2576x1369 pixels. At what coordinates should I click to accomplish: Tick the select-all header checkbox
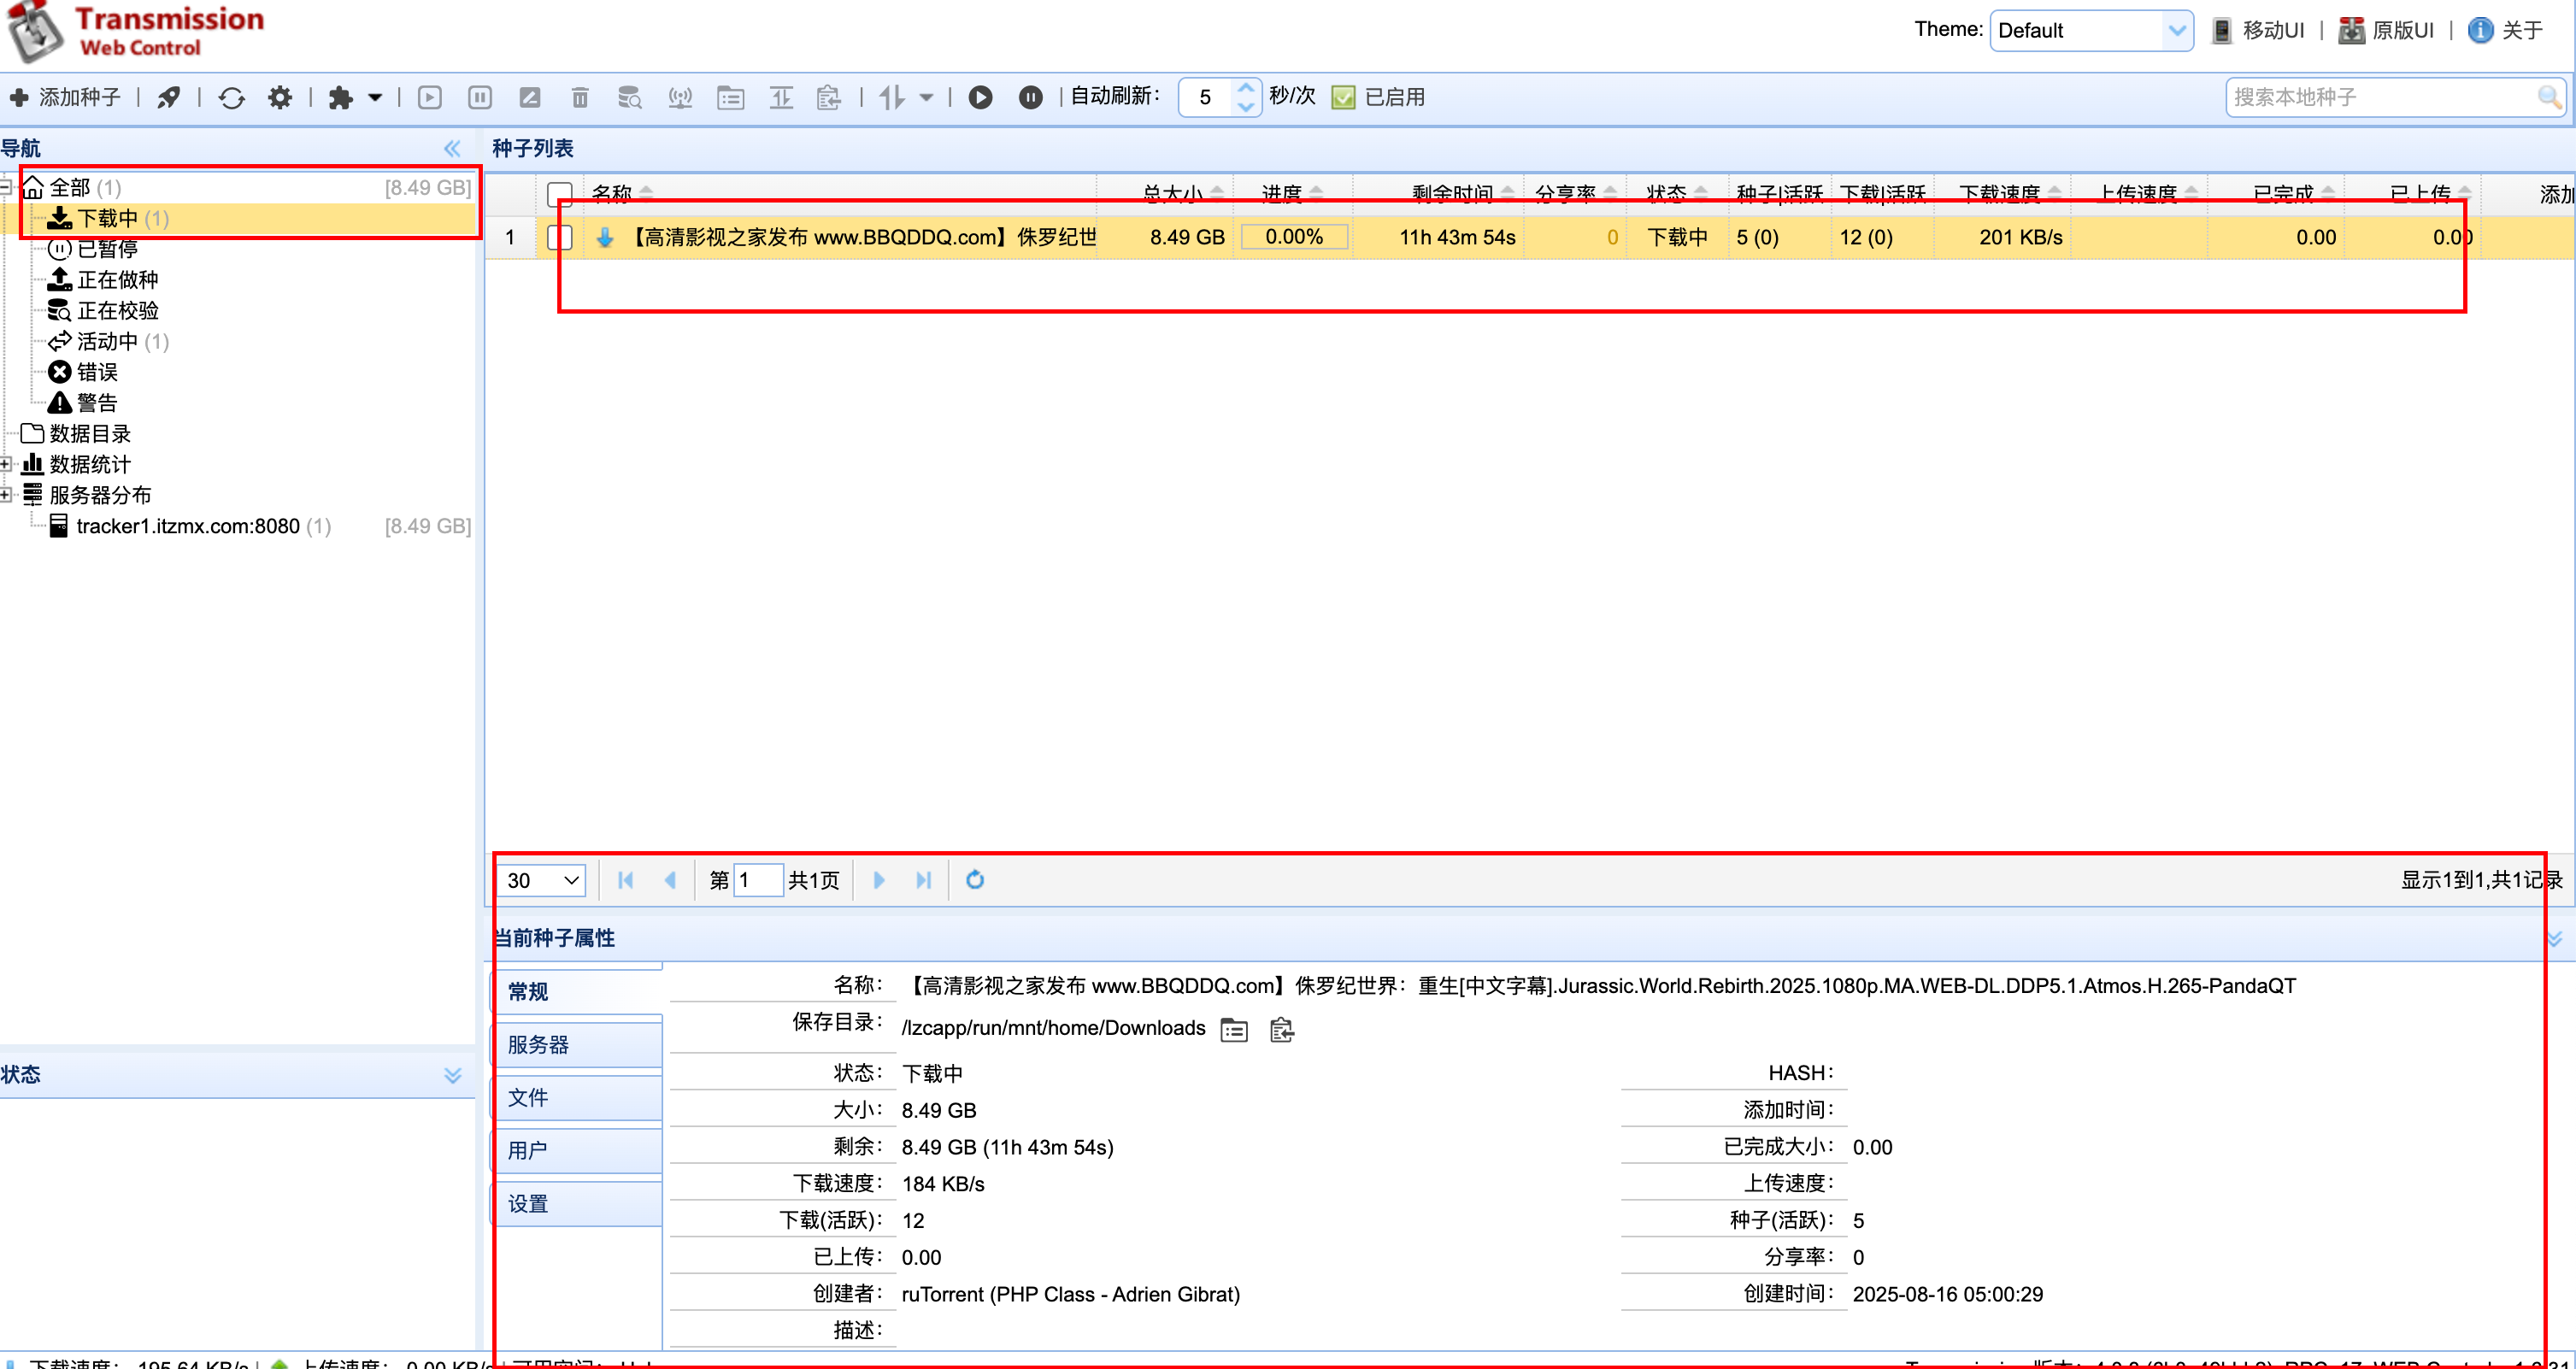click(560, 193)
